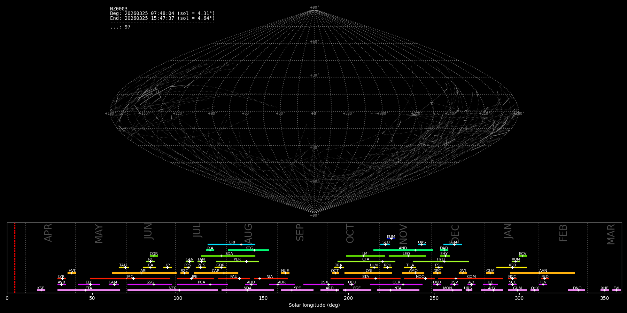Screen dimensions: 627x313
Task: Select the LMI shower label
Action: click(x=365, y=254)
